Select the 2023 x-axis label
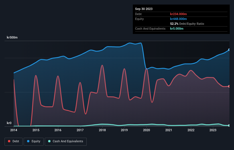 213,130
